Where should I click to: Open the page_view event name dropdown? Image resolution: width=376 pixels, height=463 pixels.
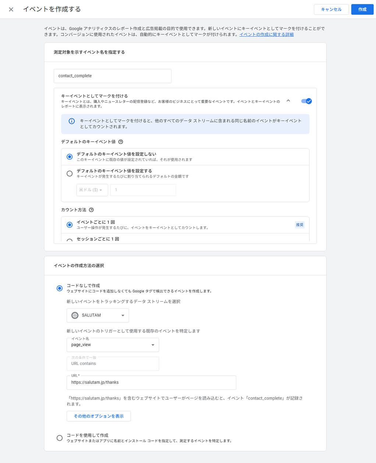(113, 345)
